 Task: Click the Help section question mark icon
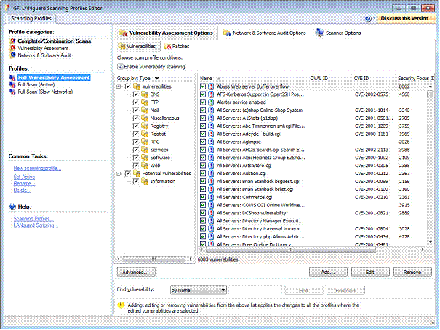(x=12, y=206)
